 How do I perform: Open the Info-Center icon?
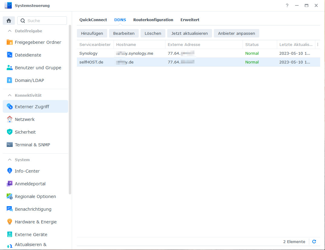pyautogui.click(x=10, y=171)
